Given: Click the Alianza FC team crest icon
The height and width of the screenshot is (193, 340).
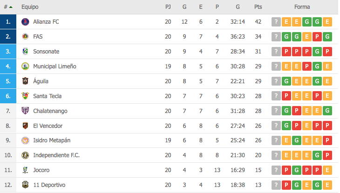Looking at the screenshot, I should pos(25,22).
